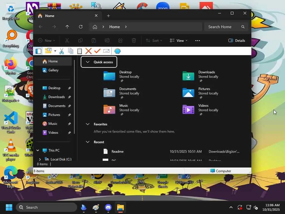Click the Search Home input field
This screenshot has width=285, height=214.
point(226,27)
